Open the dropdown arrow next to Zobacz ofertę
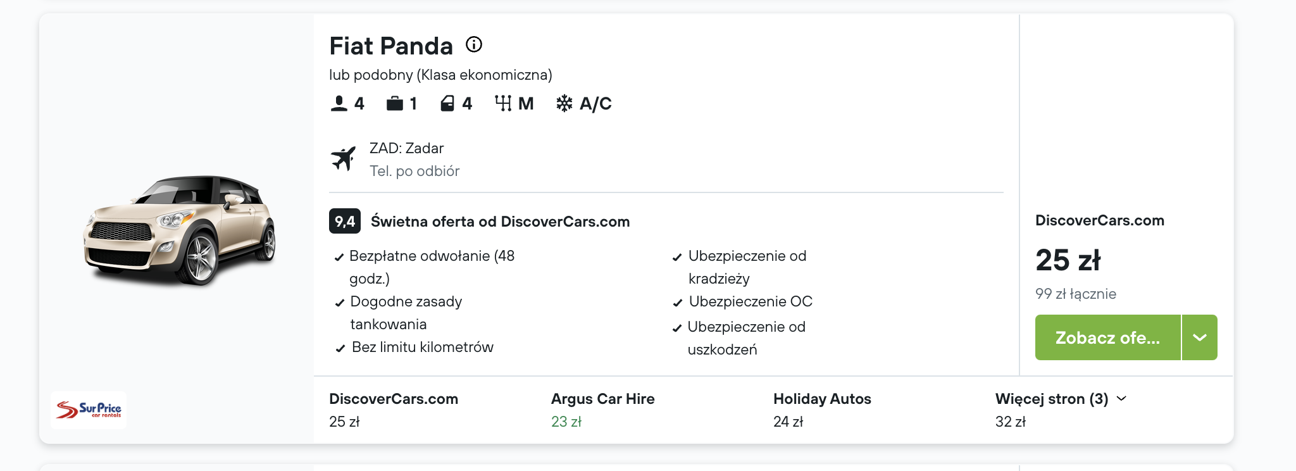This screenshot has height=471, width=1296. (1200, 337)
